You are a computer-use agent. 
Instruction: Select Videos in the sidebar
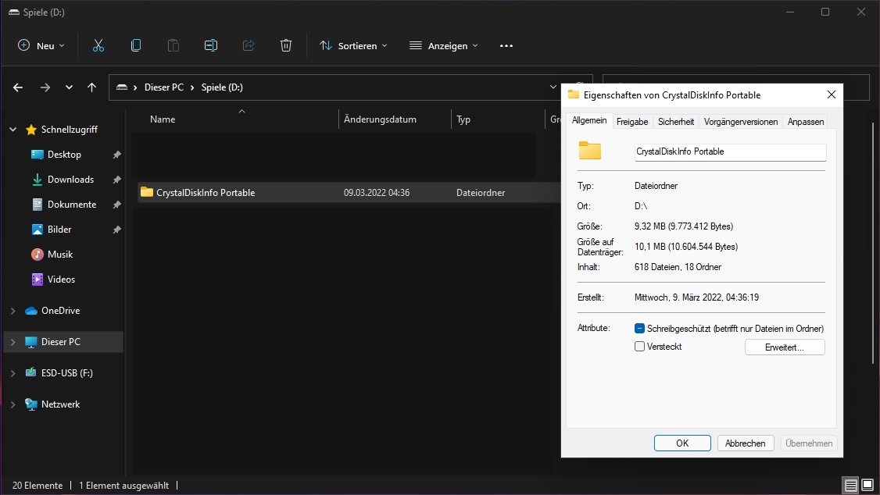pyautogui.click(x=61, y=280)
